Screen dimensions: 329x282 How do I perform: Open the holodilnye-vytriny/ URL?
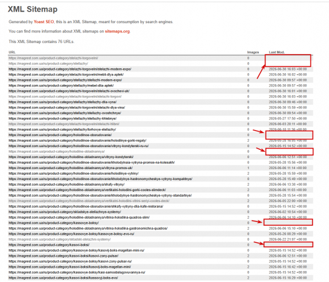tap(73, 173)
